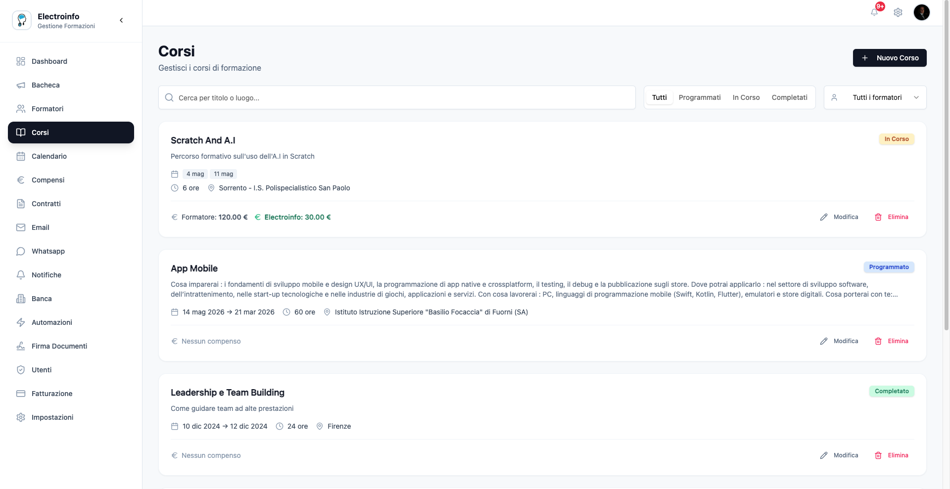Delete the Scratch And A.I course
950x489 pixels.
click(x=892, y=217)
